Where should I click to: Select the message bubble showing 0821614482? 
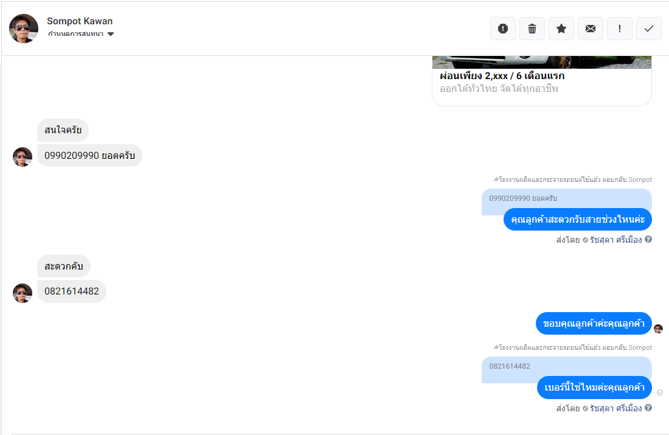[x=72, y=291]
